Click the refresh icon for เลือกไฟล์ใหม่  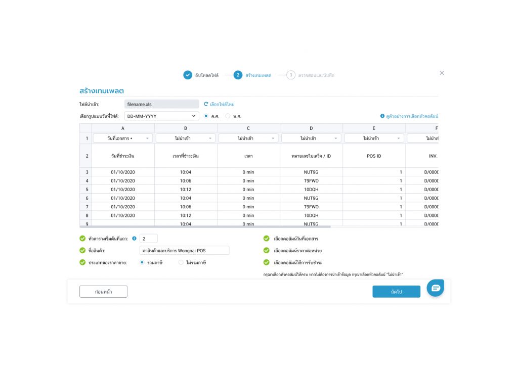pos(206,104)
